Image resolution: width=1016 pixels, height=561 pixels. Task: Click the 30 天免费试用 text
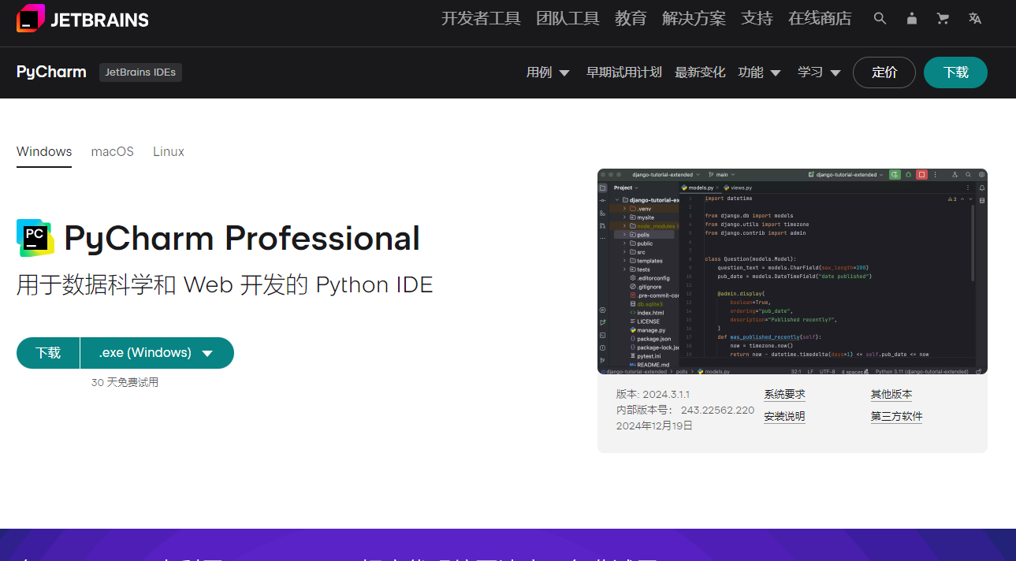125,382
